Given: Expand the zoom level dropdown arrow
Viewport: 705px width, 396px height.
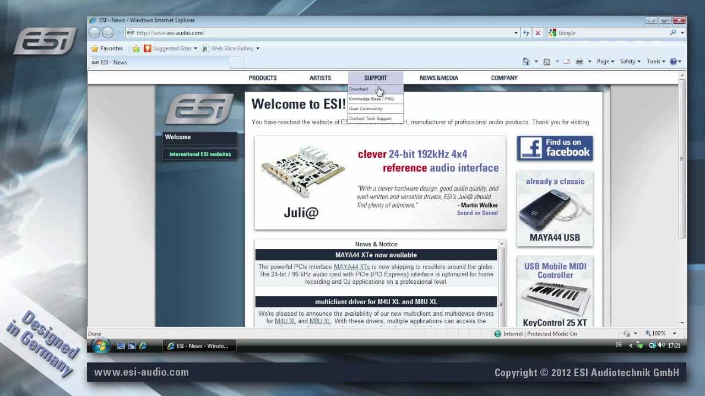Looking at the screenshot, I should coord(674,334).
